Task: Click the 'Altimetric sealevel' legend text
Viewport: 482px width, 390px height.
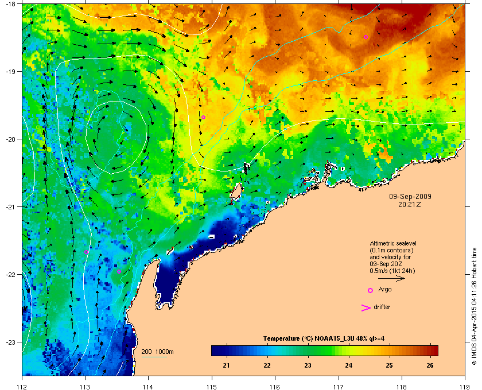Action: click(393, 243)
